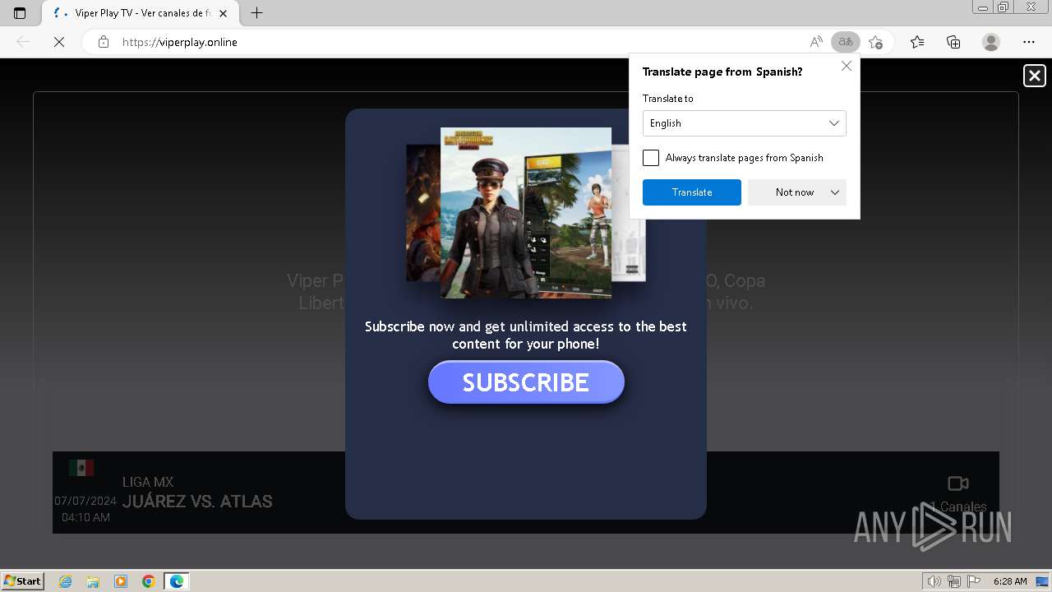This screenshot has width=1052, height=592.
Task: Click the match date 07/07/2024
Action: [85, 501]
